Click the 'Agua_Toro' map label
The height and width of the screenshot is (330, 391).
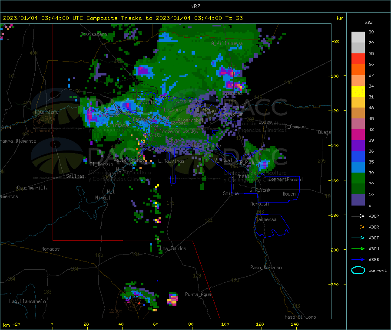46,112
